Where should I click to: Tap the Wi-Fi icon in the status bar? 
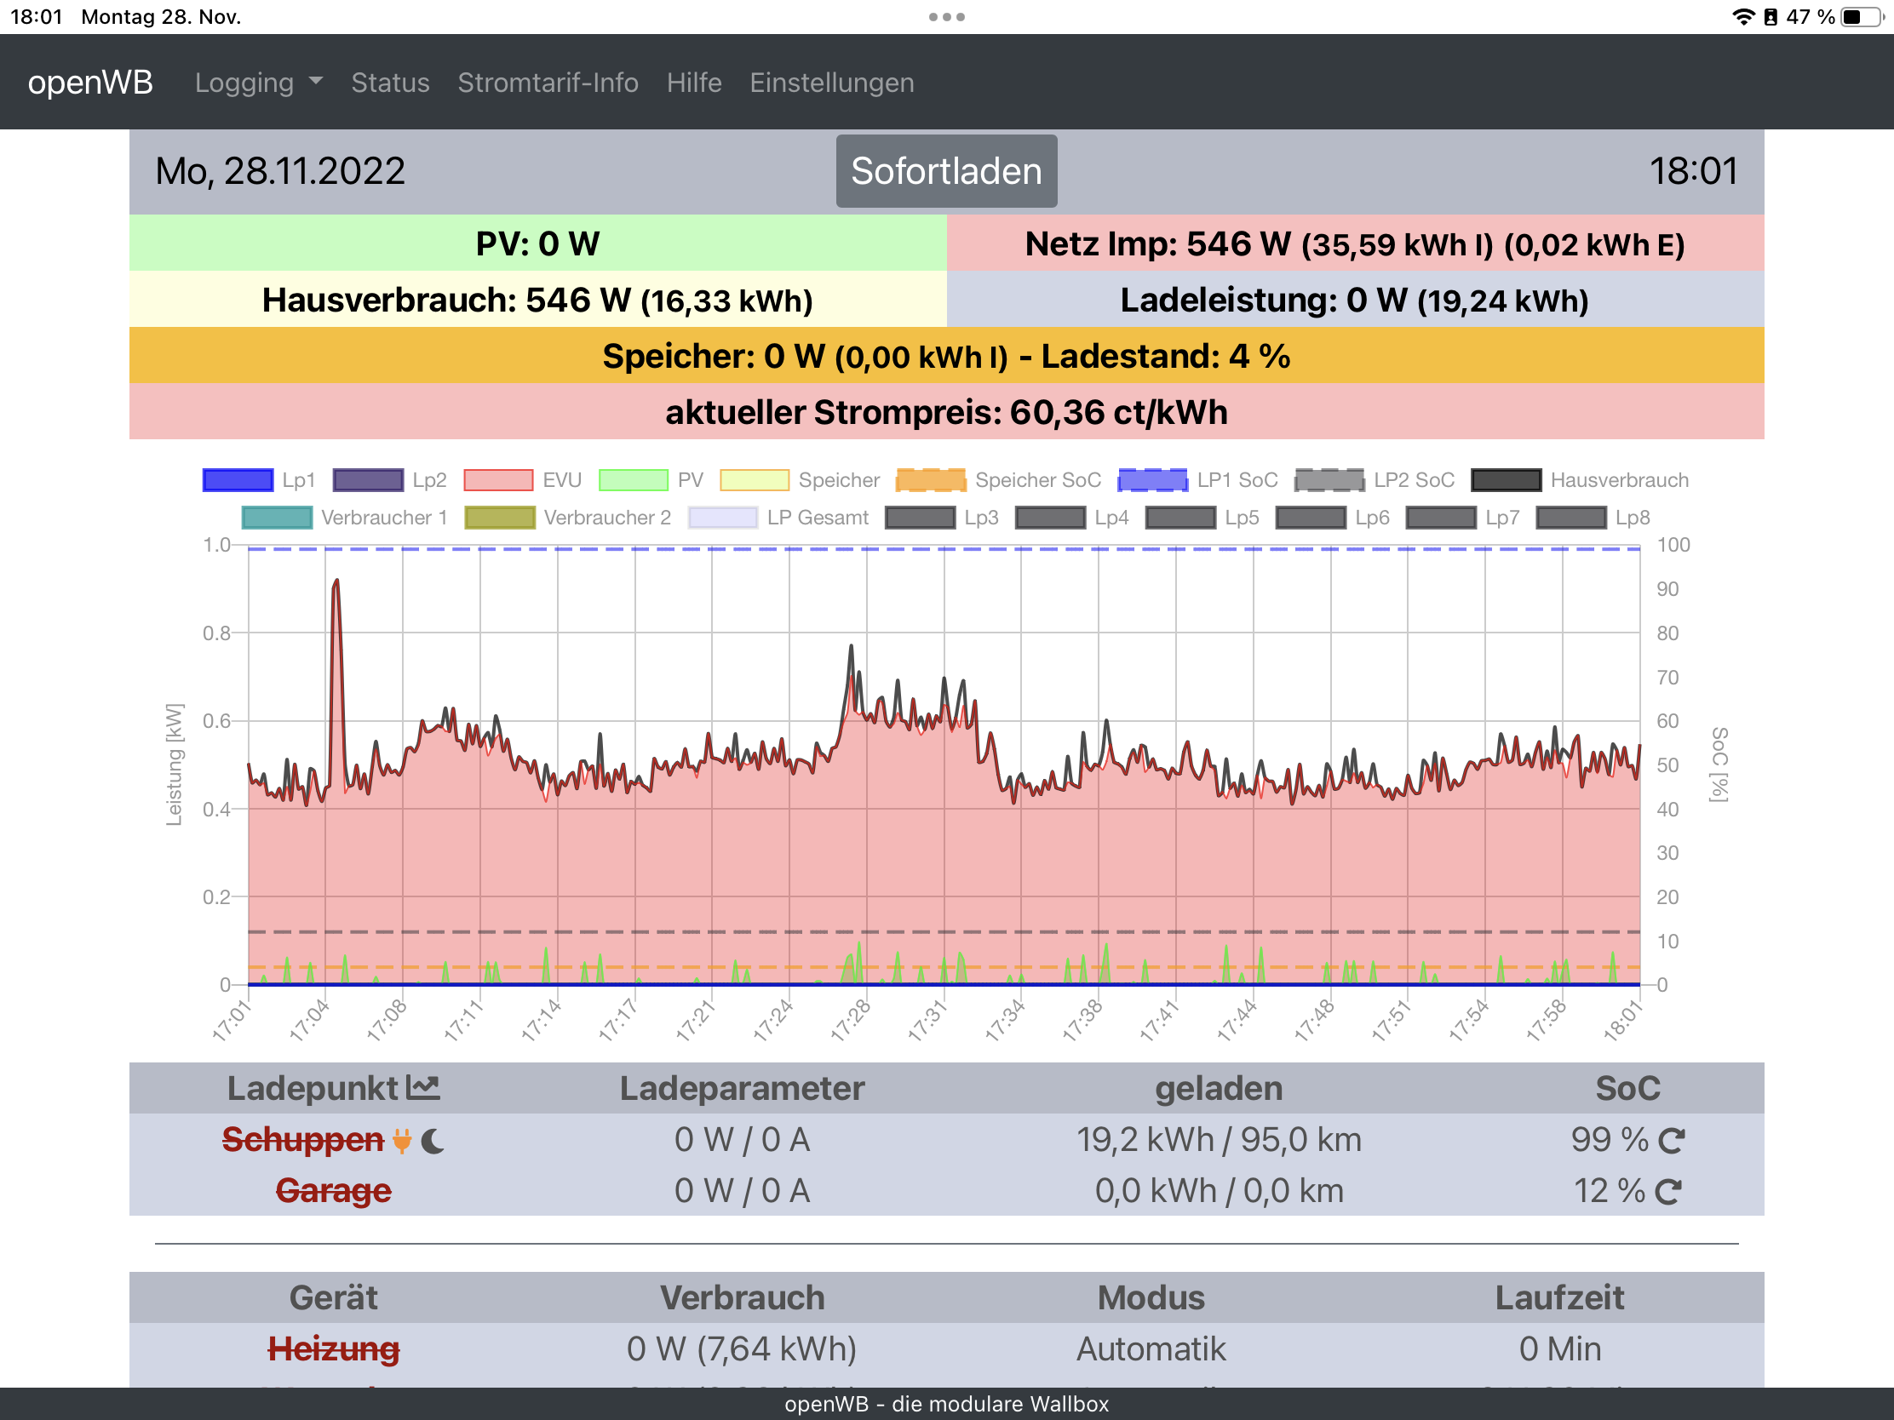[x=1743, y=17]
